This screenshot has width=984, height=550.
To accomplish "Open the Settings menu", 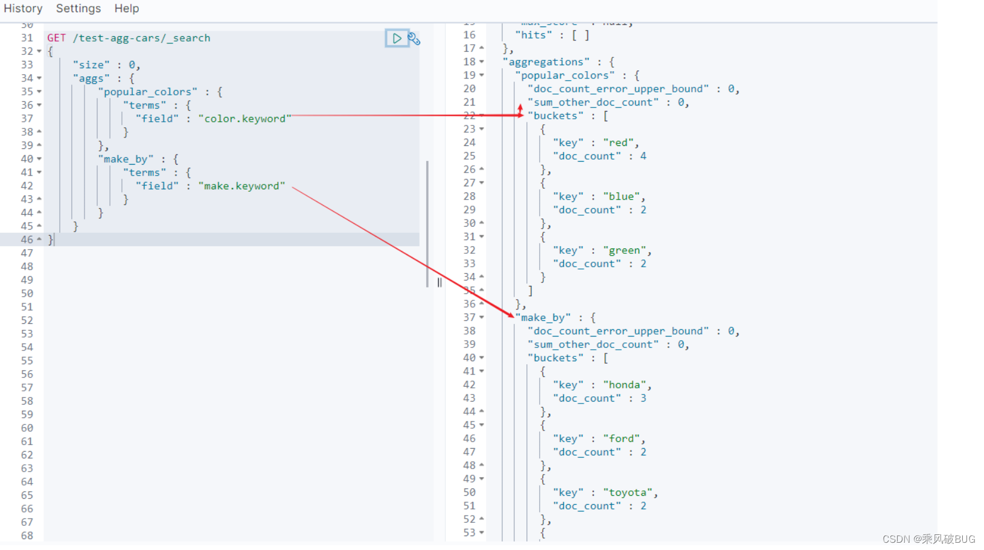I will (x=78, y=8).
